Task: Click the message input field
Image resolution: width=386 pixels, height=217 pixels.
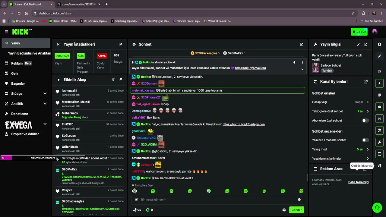Action: click(x=218, y=200)
